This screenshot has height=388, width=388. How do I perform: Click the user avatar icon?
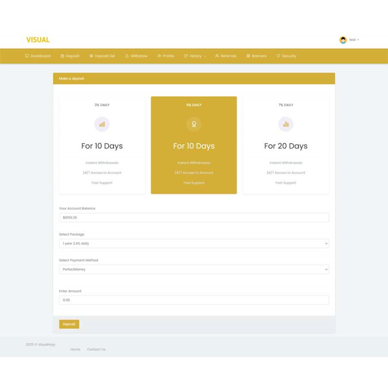pyautogui.click(x=343, y=40)
